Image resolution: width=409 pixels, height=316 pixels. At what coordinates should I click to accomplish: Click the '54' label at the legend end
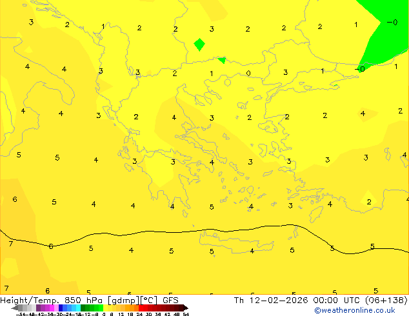[186, 314]
